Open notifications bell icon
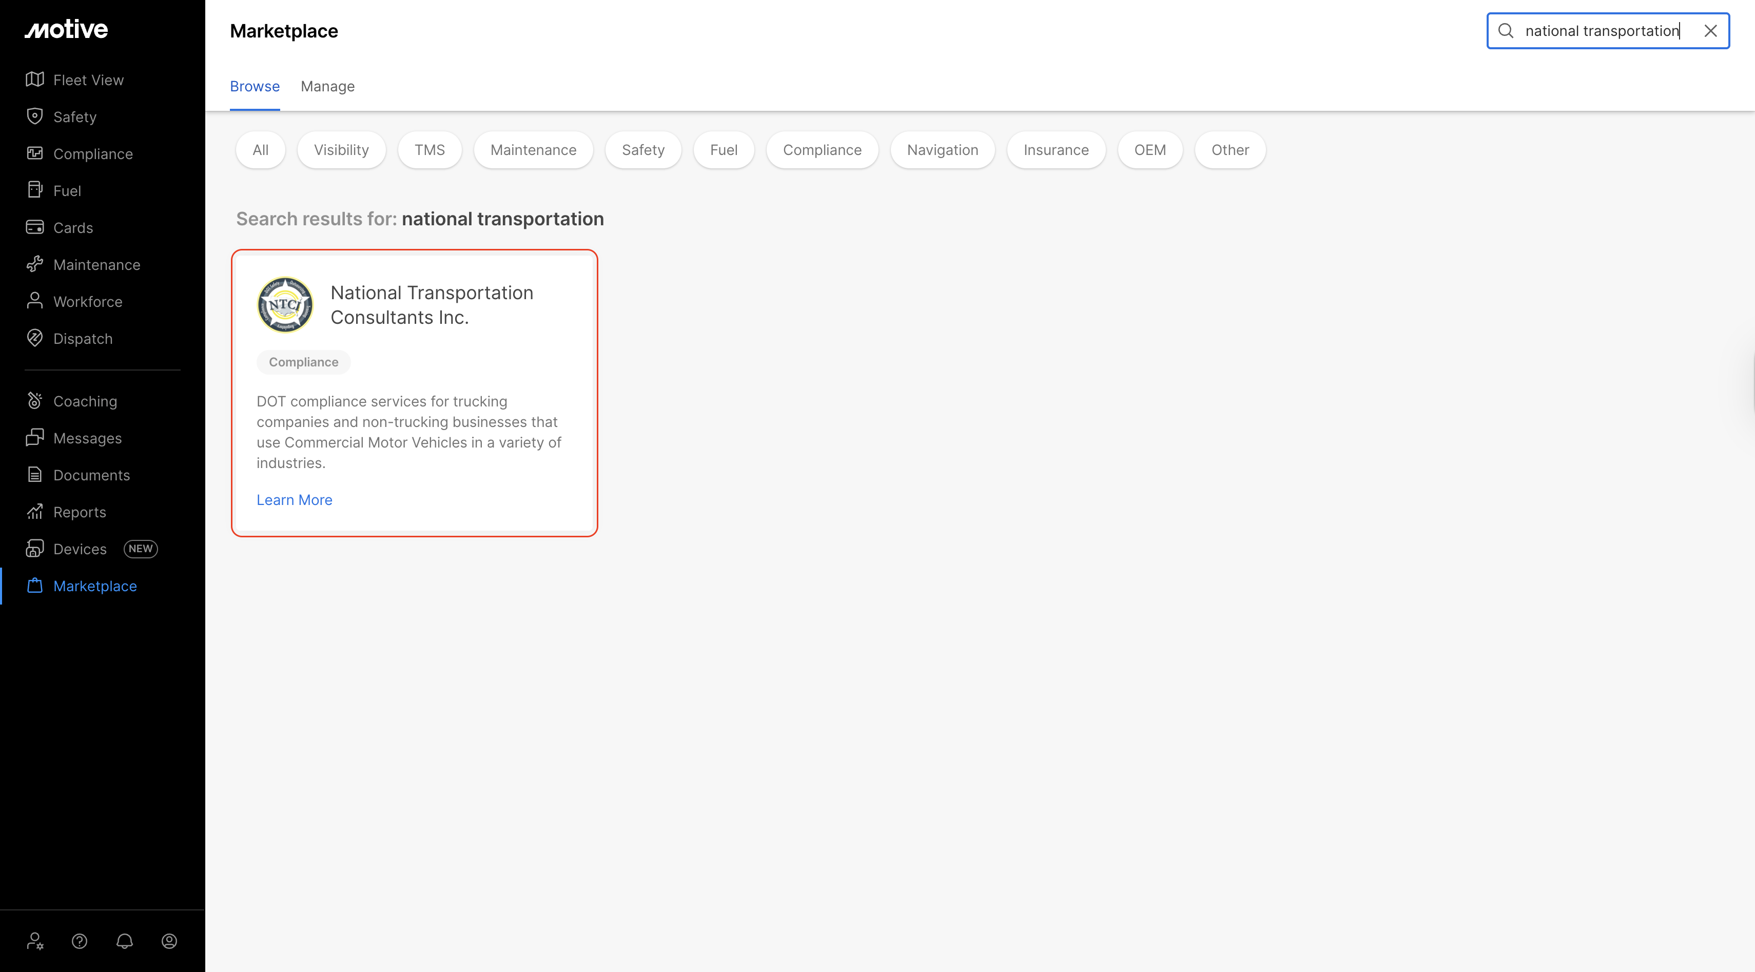This screenshot has width=1755, height=972. point(125,941)
